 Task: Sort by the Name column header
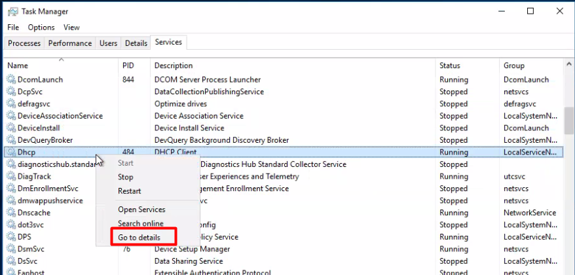coord(18,65)
